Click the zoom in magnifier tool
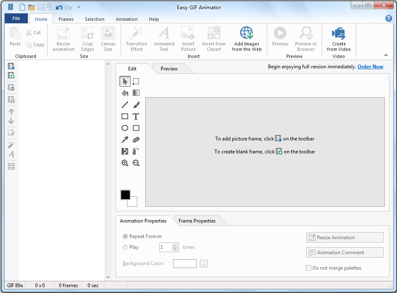Image resolution: width=397 pixels, height=293 pixels. pos(125,163)
